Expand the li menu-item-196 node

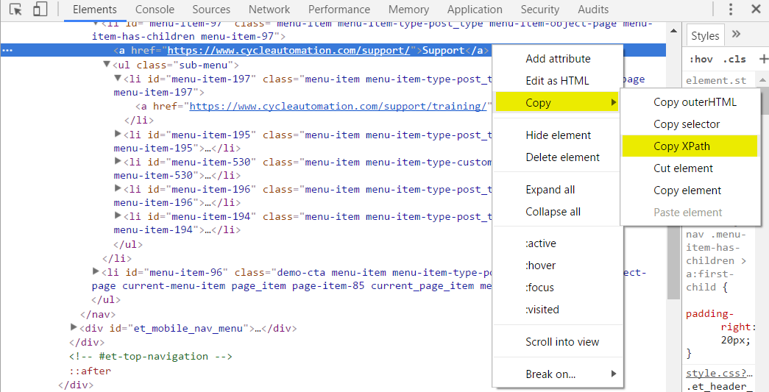pyautogui.click(x=118, y=189)
